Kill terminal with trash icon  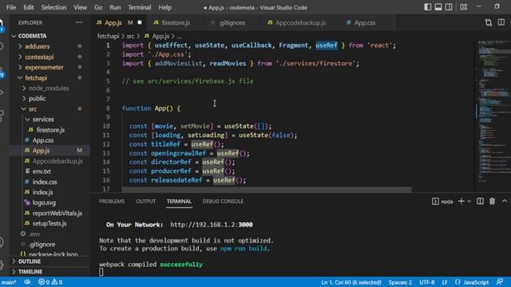[492, 202]
